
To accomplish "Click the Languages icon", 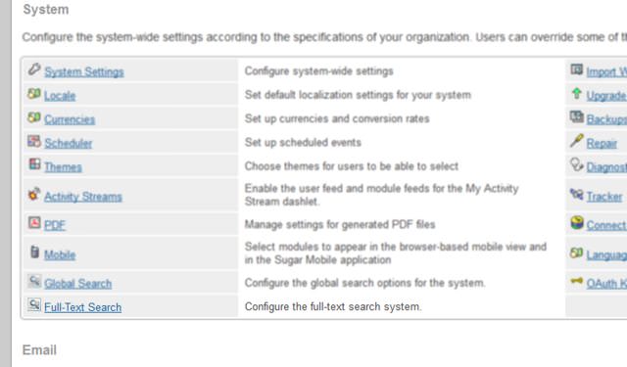I will pyautogui.click(x=577, y=252).
